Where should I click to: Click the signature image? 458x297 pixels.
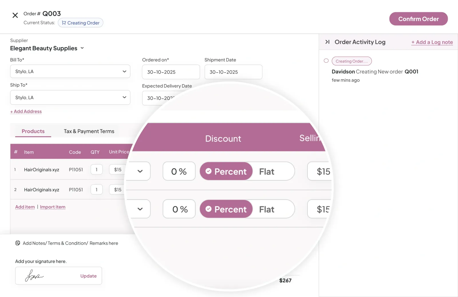point(34,276)
